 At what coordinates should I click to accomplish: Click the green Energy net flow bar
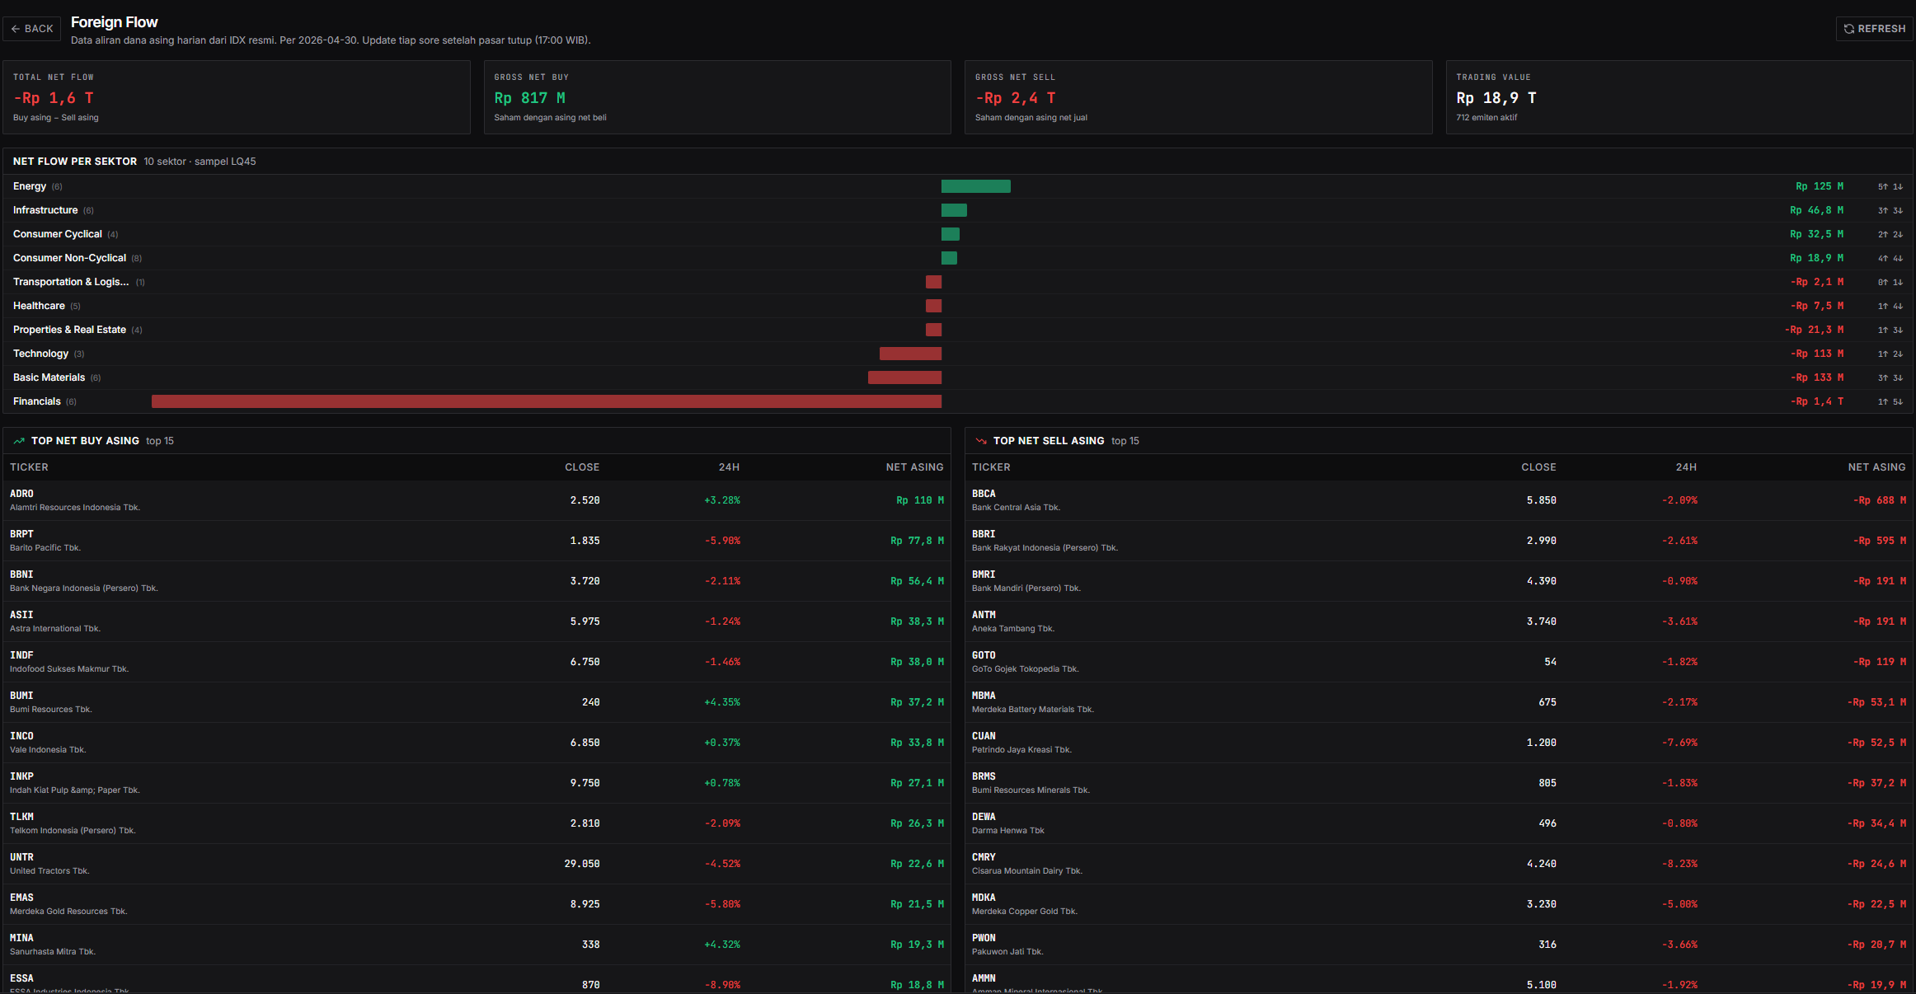click(x=976, y=186)
